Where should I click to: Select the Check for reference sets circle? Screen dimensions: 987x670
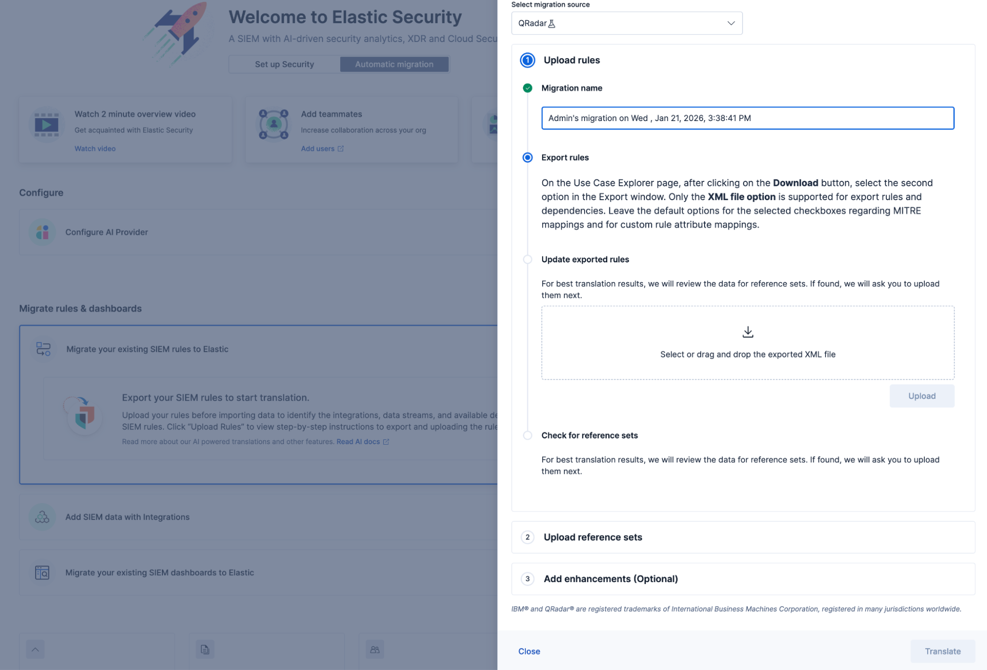[x=527, y=435]
